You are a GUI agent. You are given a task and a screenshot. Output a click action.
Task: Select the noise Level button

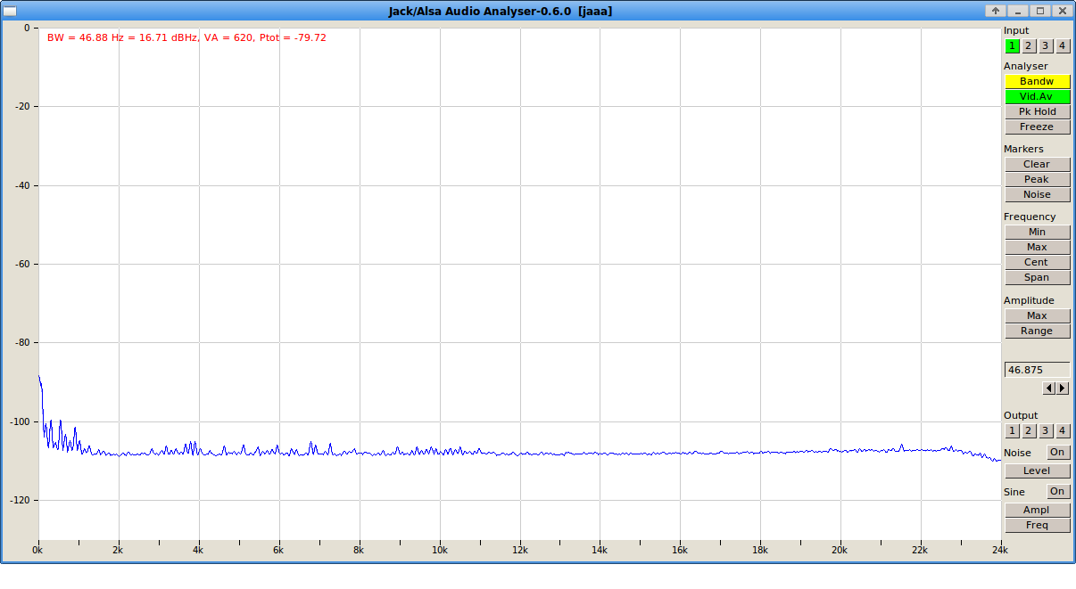(x=1037, y=470)
